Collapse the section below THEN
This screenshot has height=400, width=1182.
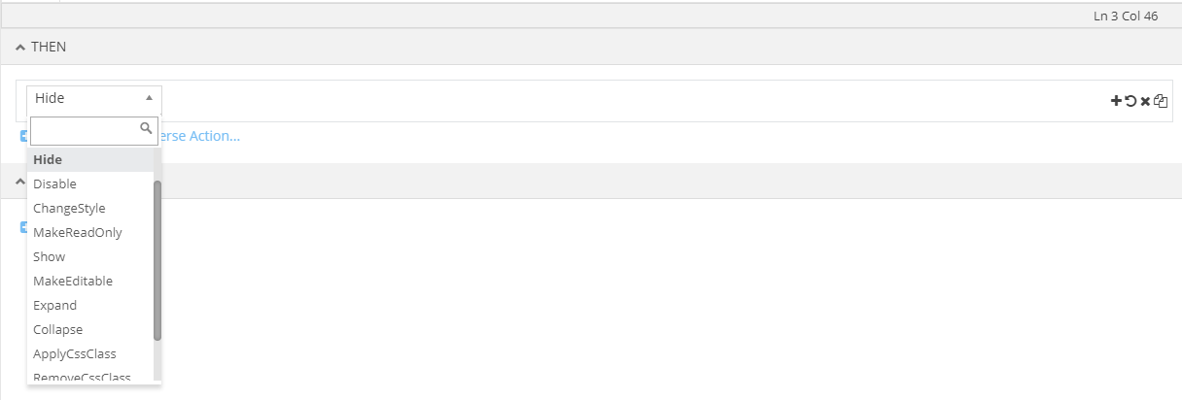[20, 181]
